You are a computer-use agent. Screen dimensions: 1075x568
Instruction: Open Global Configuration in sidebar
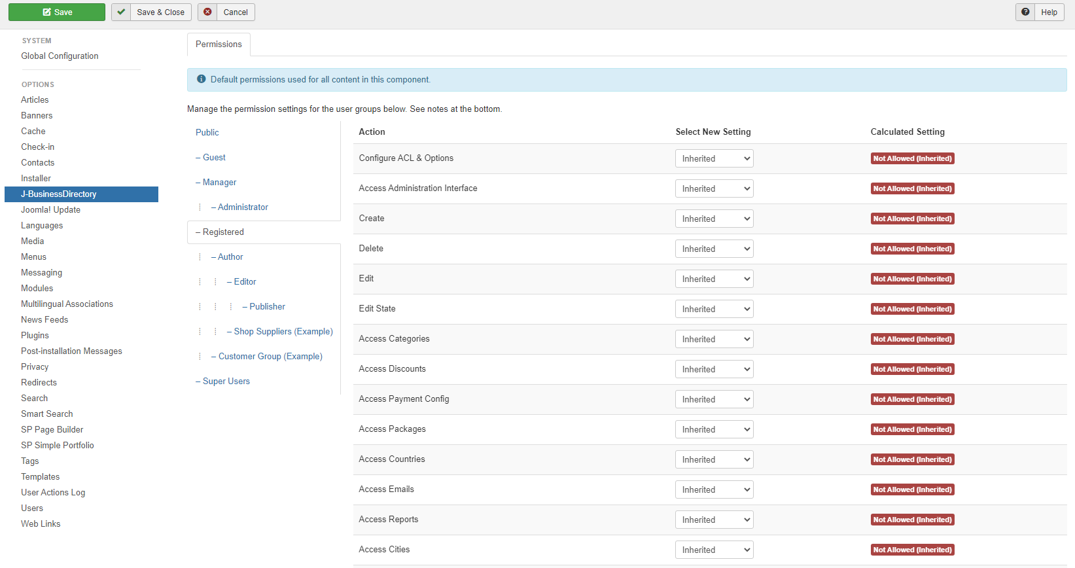(60, 56)
